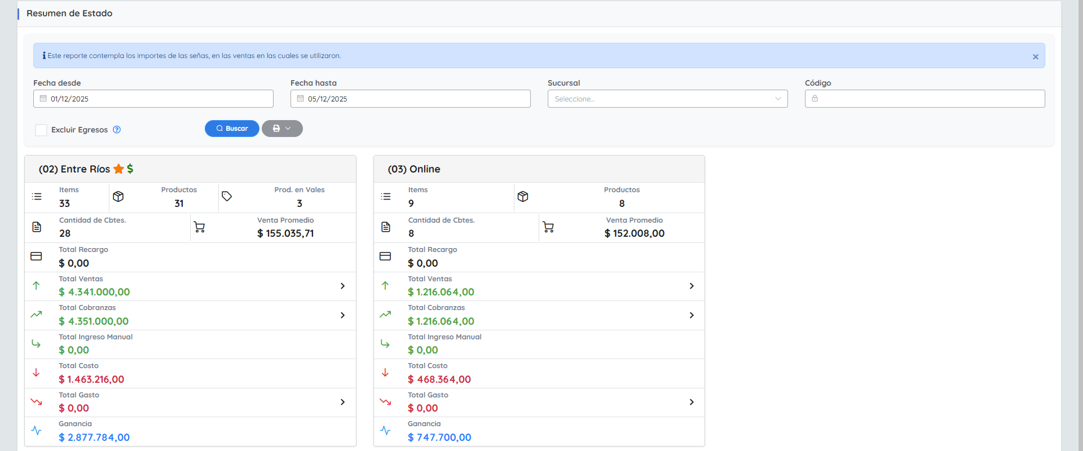Focus the Código input field
This screenshot has width=1083, height=451.
pos(925,99)
